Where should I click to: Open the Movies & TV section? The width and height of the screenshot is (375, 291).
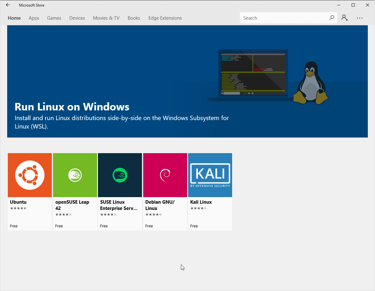pyautogui.click(x=106, y=18)
